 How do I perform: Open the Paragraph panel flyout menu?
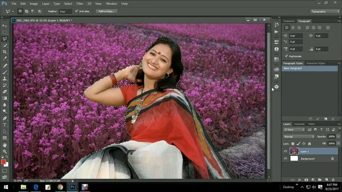[339, 21]
